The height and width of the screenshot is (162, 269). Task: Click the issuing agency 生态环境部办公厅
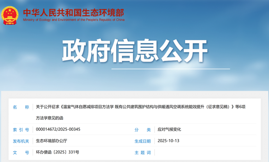click(x=51, y=141)
